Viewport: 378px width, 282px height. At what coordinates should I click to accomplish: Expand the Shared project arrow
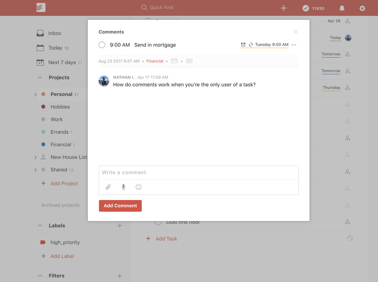[35, 170]
